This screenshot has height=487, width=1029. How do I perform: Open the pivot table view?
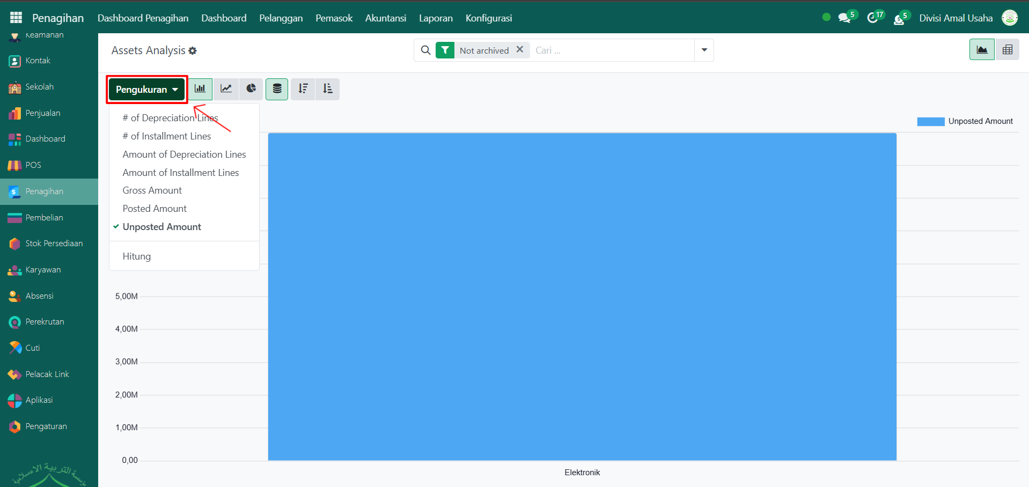point(1007,50)
